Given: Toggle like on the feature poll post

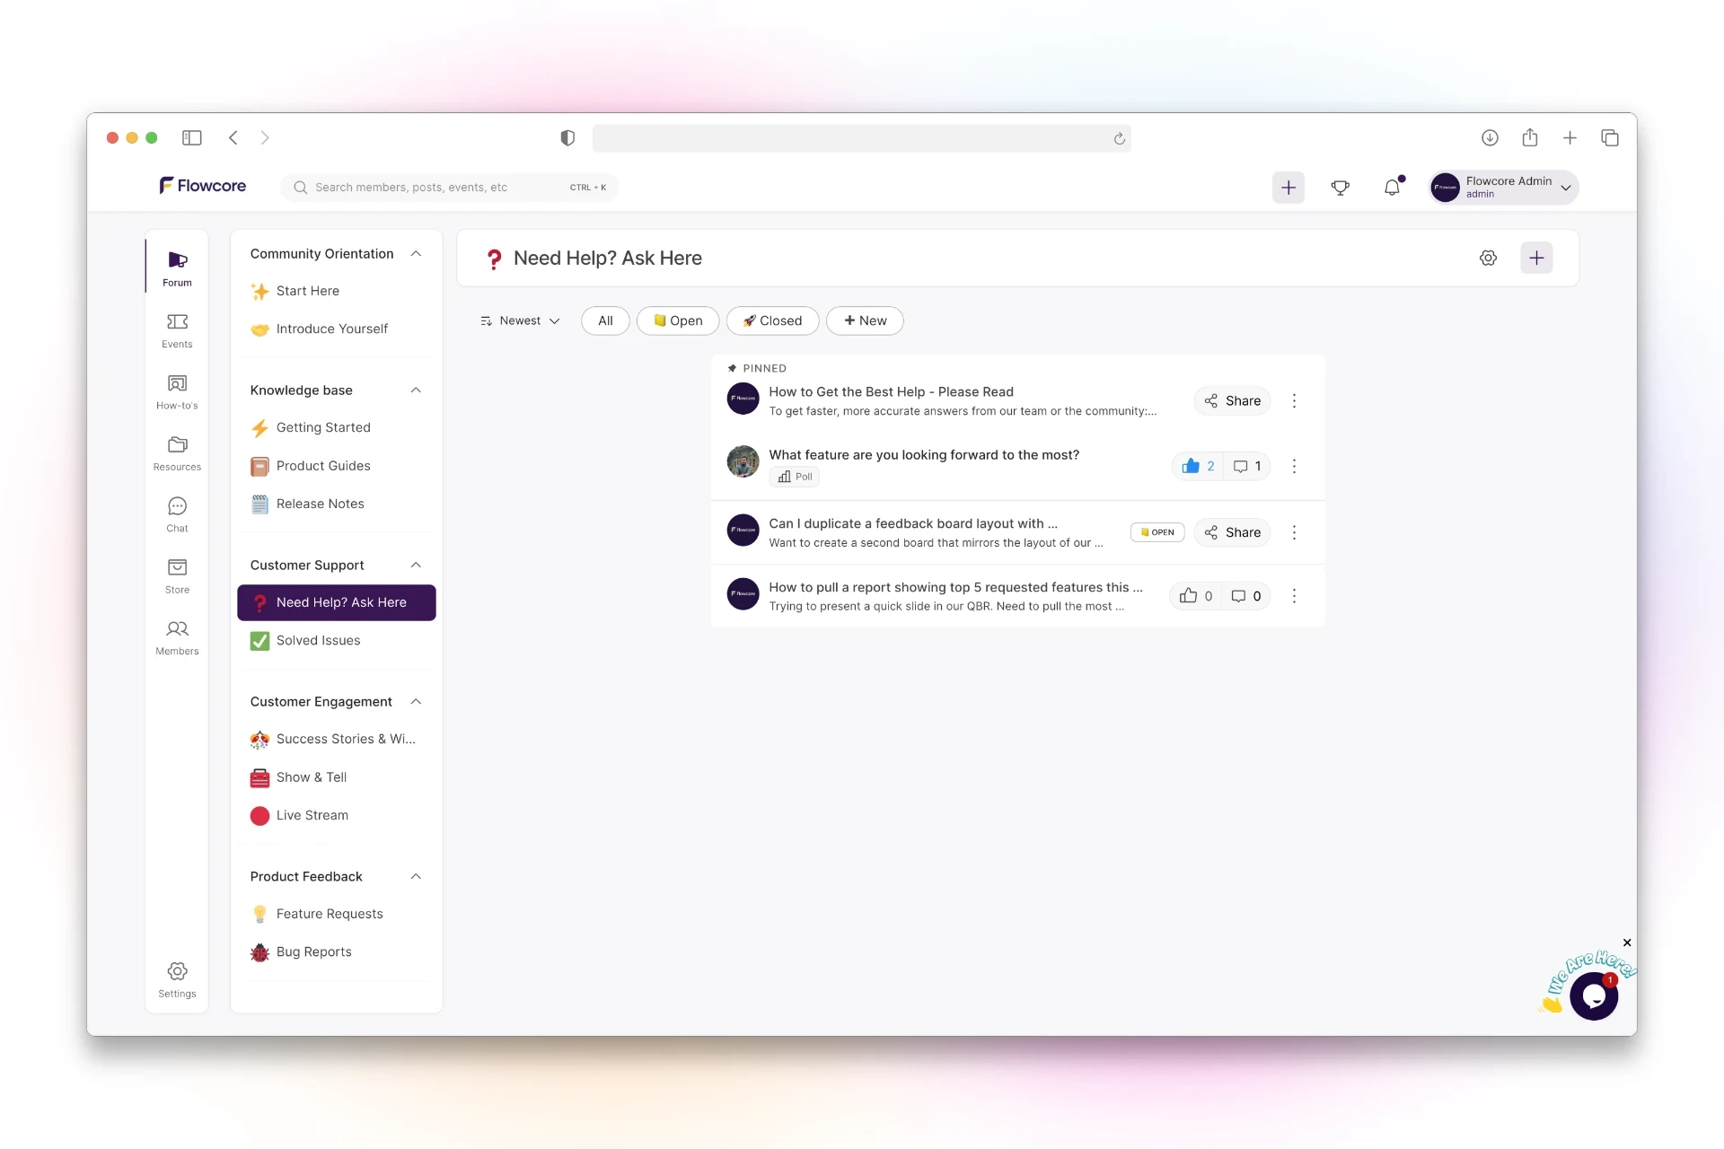Looking at the screenshot, I should (x=1191, y=466).
